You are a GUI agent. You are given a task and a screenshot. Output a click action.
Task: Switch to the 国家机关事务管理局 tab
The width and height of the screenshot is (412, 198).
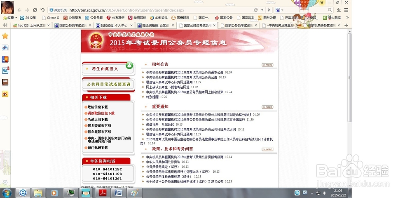pos(322,26)
